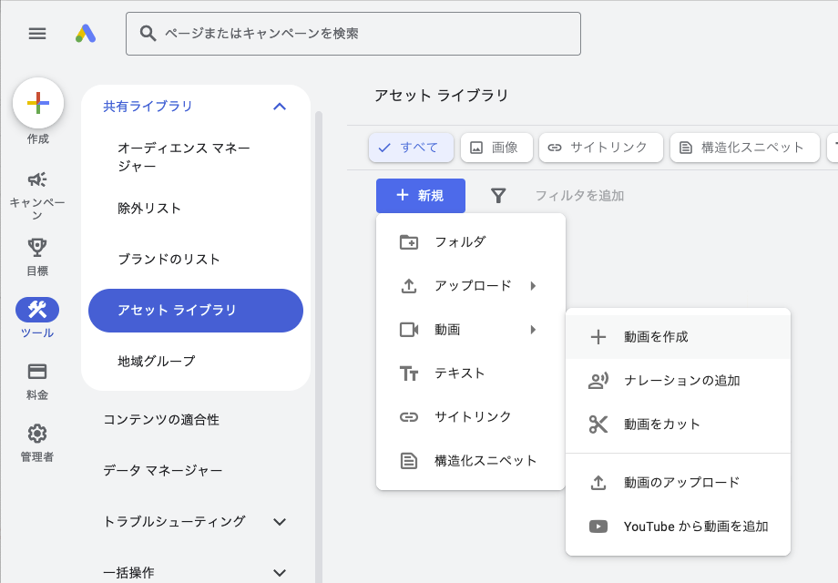Viewport: 838px width, 583px height.
Task: Click the funnel filter icon
Action: 498,196
